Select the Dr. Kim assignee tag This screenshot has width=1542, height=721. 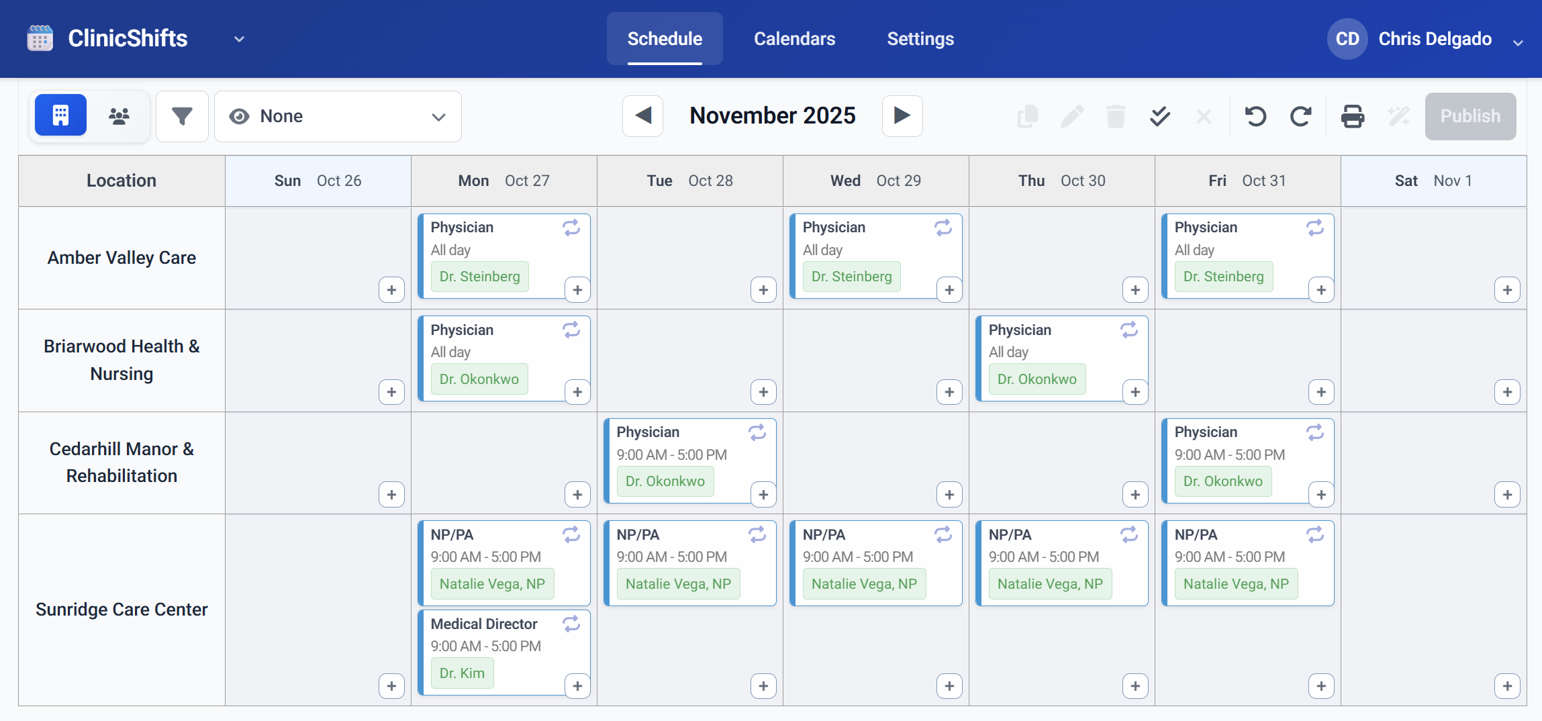click(x=462, y=673)
